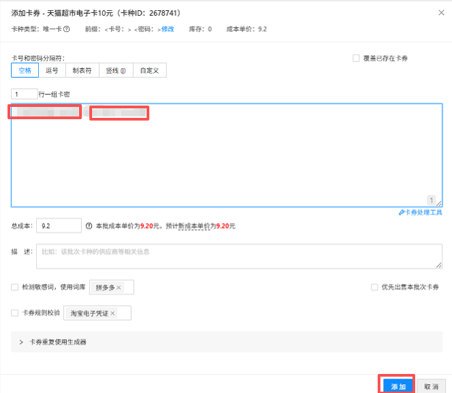Choose the 制表符 separator option
Image resolution: width=452 pixels, height=393 pixels.
(83, 70)
